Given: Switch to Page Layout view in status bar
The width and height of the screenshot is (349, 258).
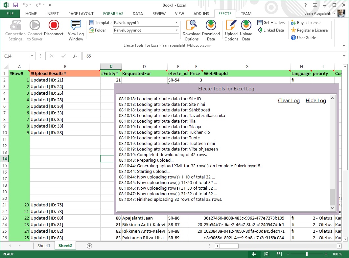Looking at the screenshot, I should (267, 254).
